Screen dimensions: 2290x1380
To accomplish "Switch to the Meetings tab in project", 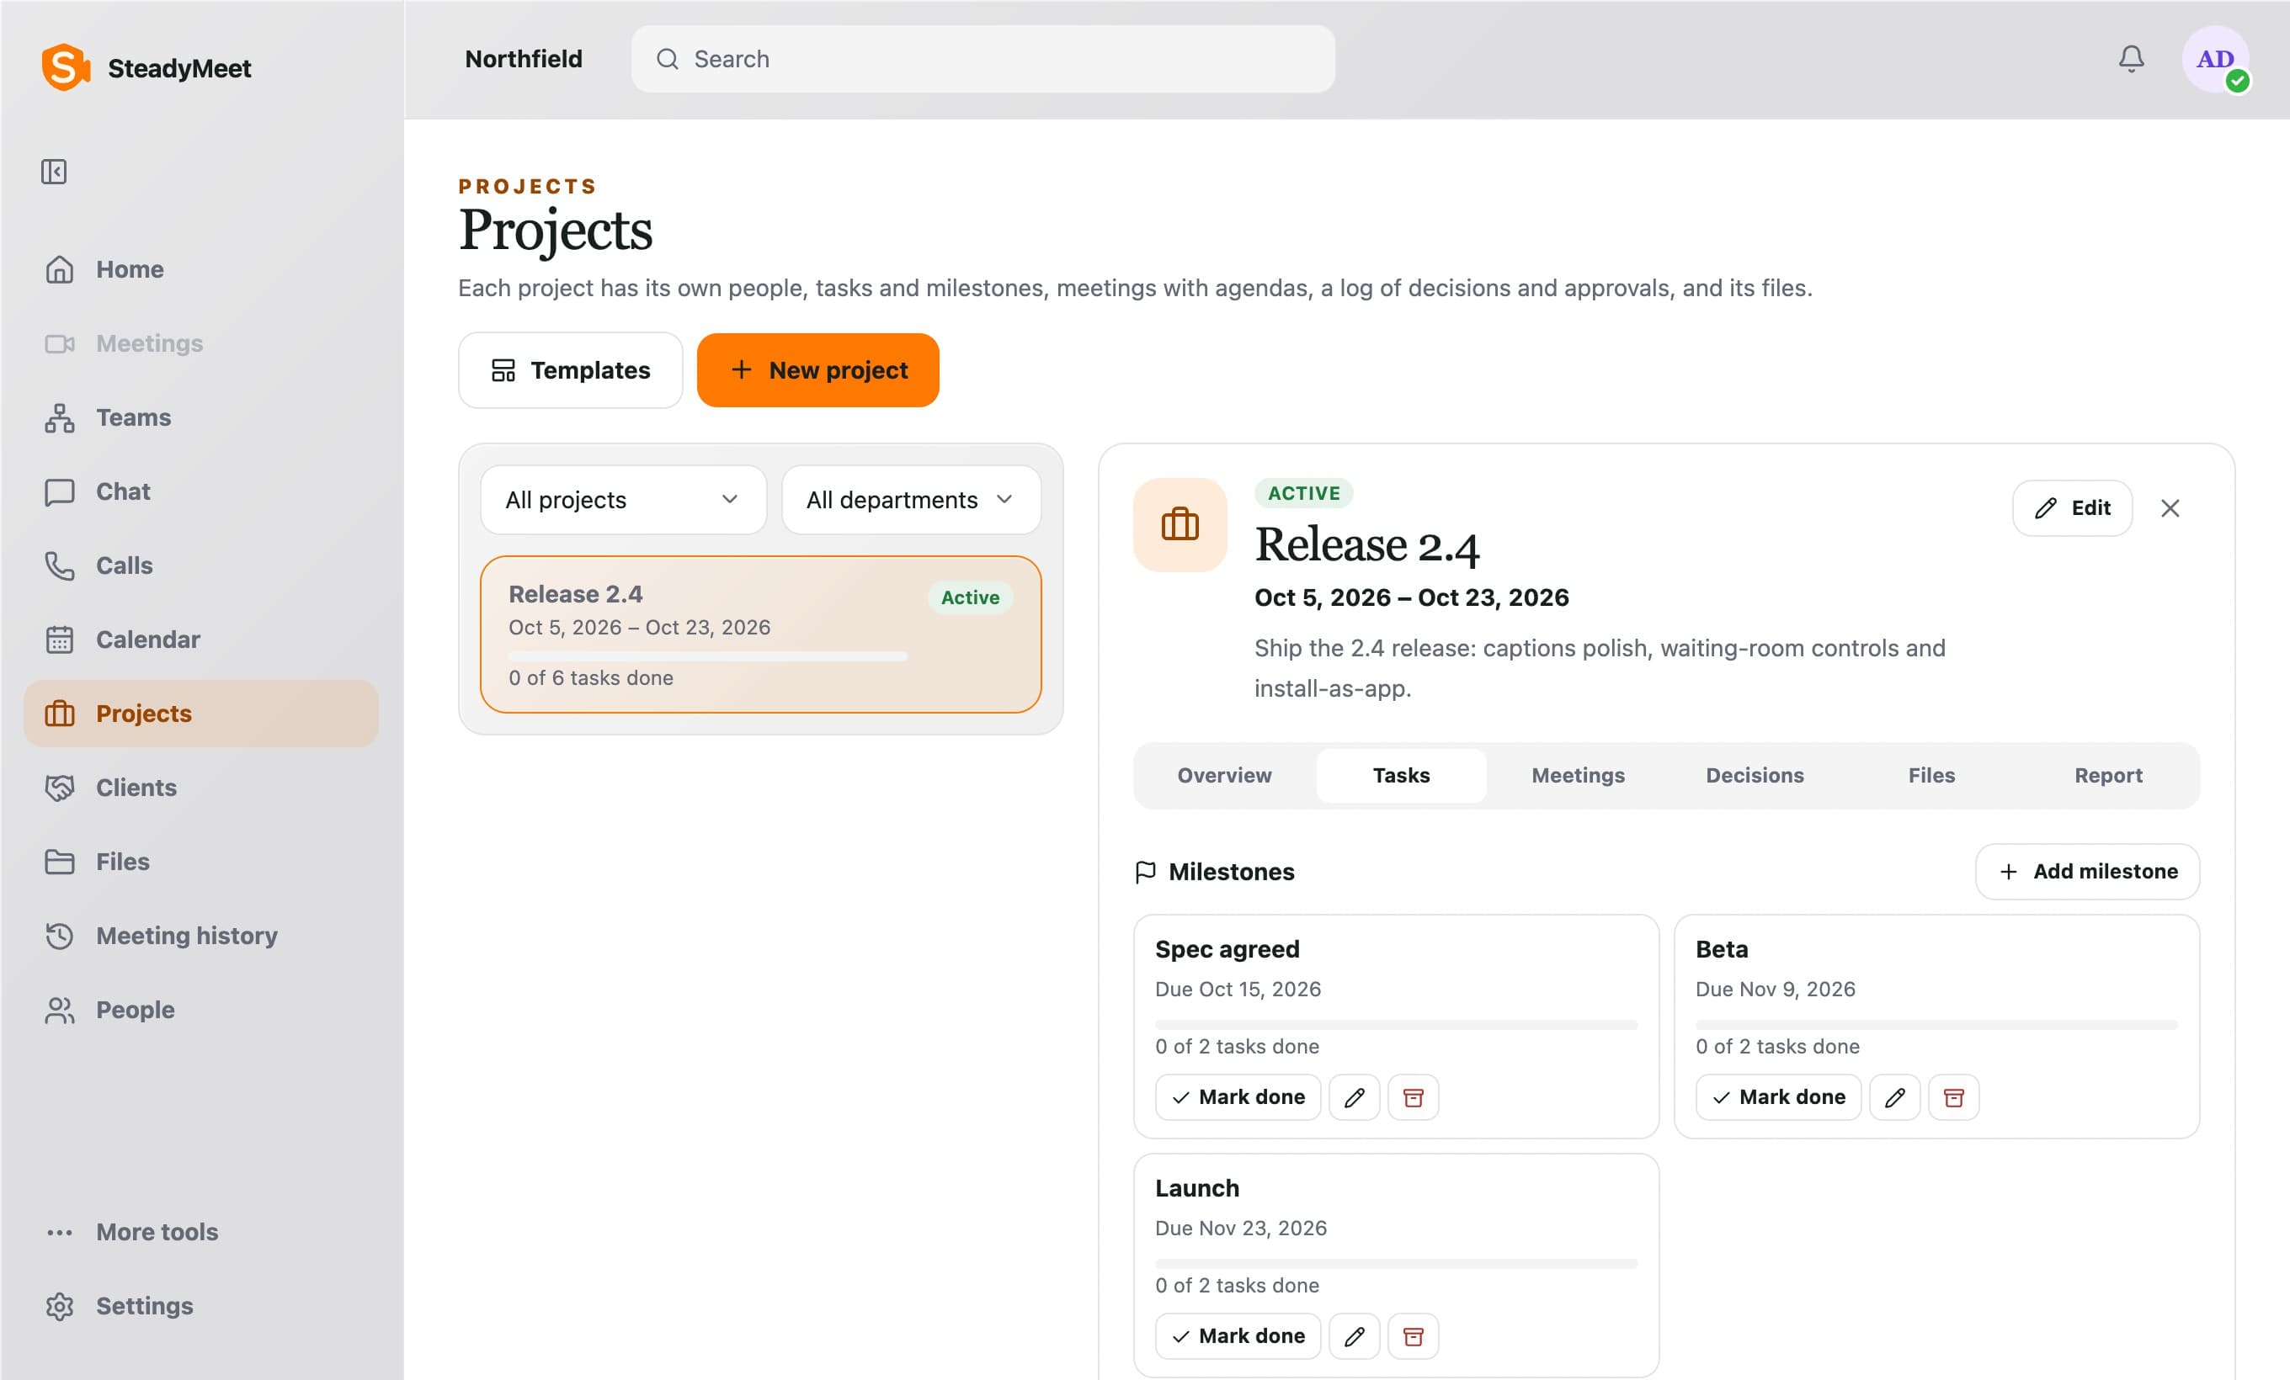I will [x=1578, y=776].
